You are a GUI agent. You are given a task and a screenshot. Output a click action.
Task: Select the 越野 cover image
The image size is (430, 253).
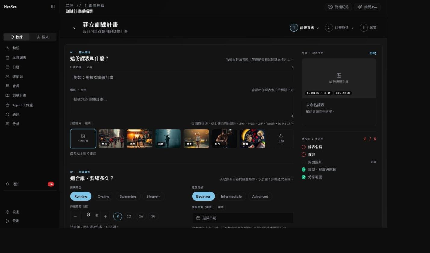tap(168, 139)
